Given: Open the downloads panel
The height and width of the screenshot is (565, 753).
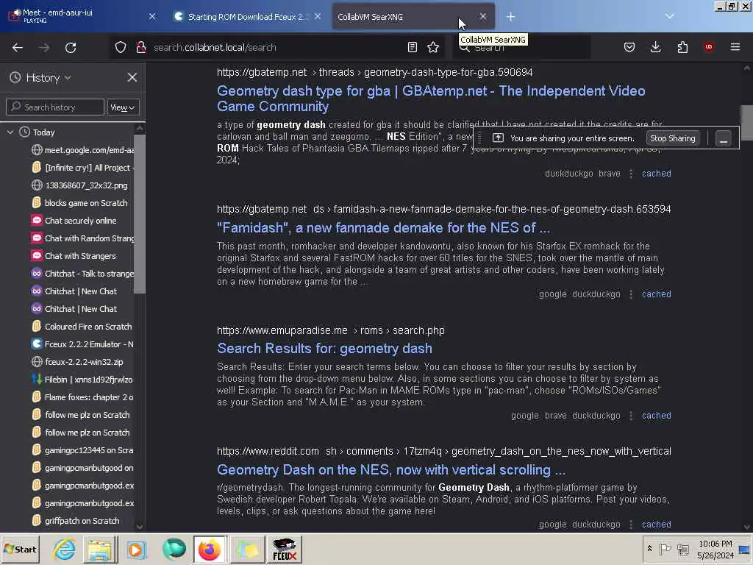Looking at the screenshot, I should point(655,47).
